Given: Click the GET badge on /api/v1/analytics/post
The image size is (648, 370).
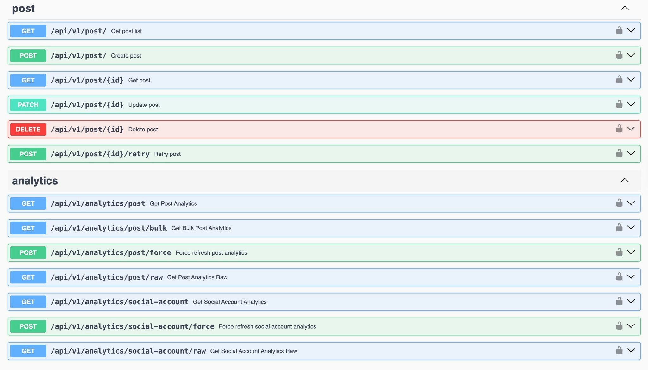Looking at the screenshot, I should 28,203.
